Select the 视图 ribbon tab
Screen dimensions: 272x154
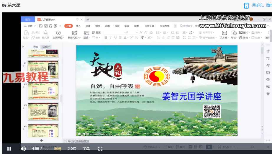(137, 26)
